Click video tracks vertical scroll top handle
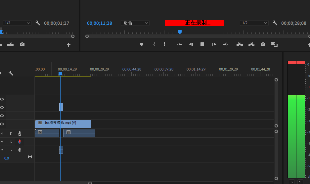This screenshot has width=310, height=184. click(276, 80)
